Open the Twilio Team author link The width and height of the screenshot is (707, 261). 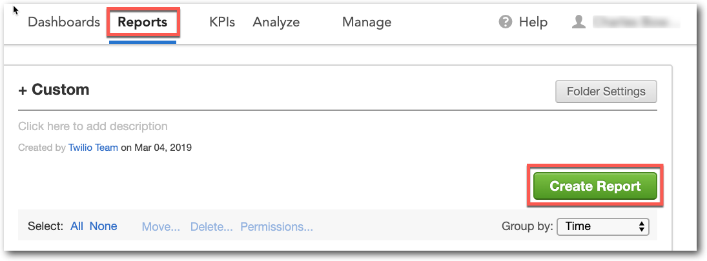tap(93, 148)
